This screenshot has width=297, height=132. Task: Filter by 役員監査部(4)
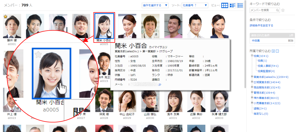266,71
